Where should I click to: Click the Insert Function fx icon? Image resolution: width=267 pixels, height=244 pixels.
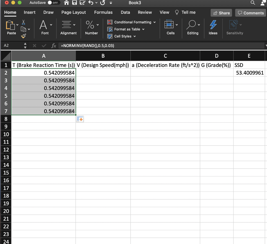pos(54,45)
